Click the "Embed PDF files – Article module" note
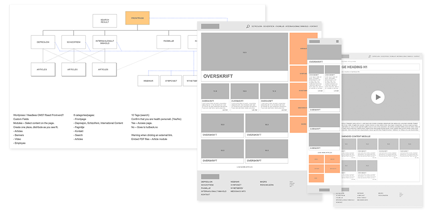Screen dimensions: 438x214 pyautogui.click(x=150, y=139)
